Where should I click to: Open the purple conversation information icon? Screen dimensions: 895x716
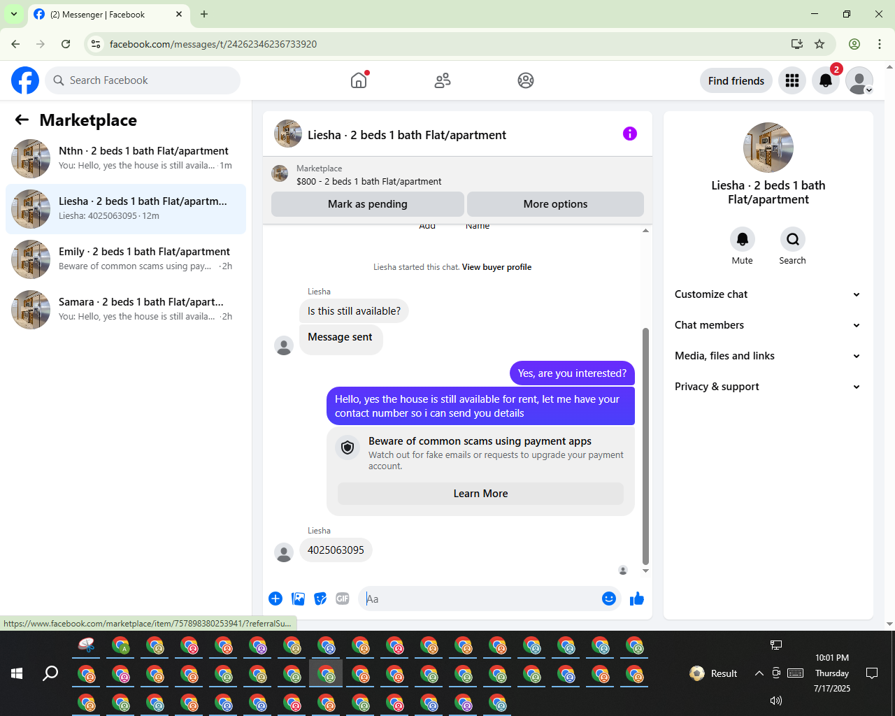[x=630, y=134]
